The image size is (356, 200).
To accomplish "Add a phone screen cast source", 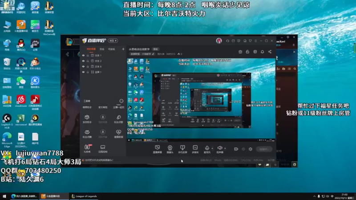I will (x=182, y=149).
